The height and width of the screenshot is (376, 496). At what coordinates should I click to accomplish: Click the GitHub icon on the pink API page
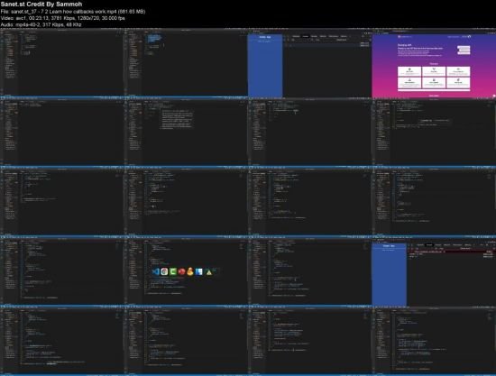[x=469, y=37]
